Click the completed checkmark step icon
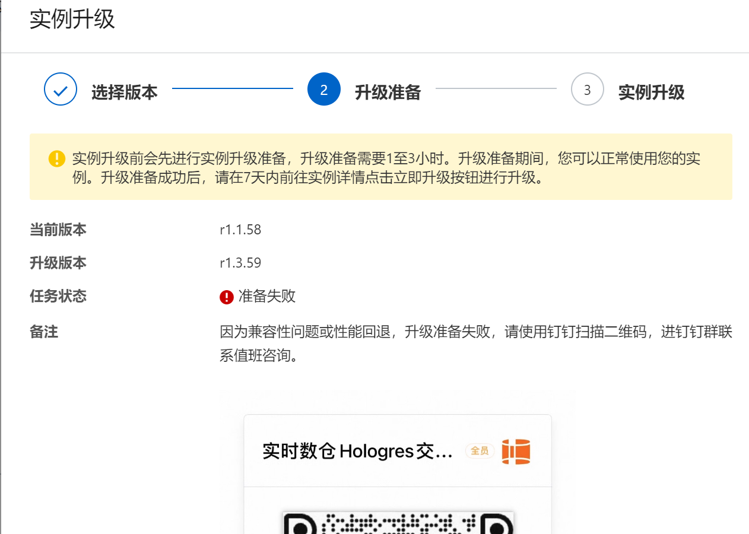 (x=61, y=90)
